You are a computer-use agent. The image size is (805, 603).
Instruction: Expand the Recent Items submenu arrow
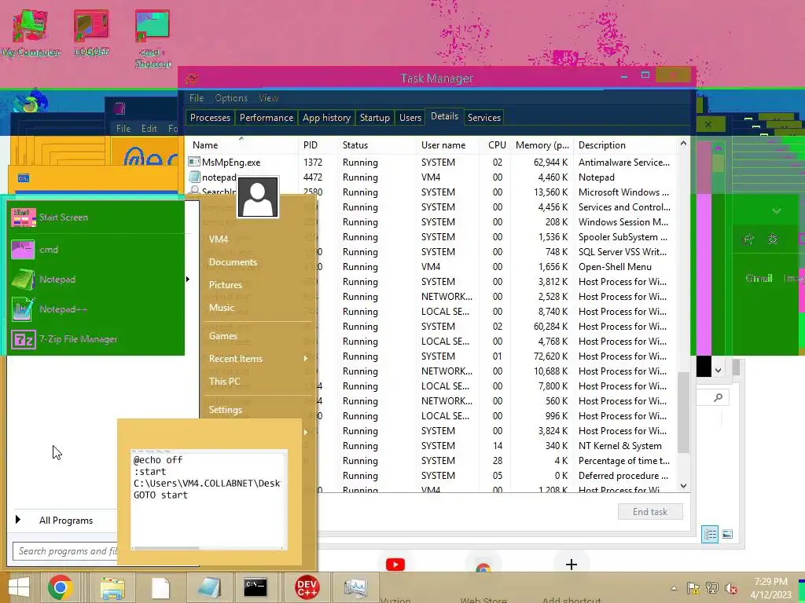306,358
